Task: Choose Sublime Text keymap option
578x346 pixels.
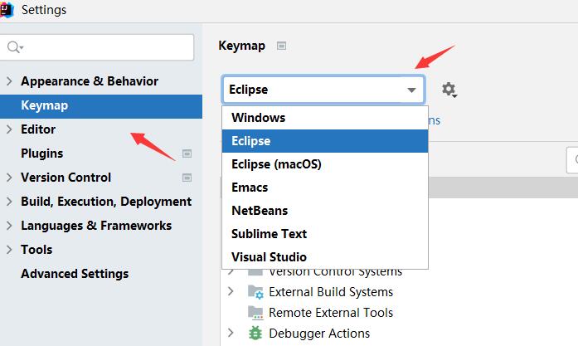Action: (x=325, y=234)
